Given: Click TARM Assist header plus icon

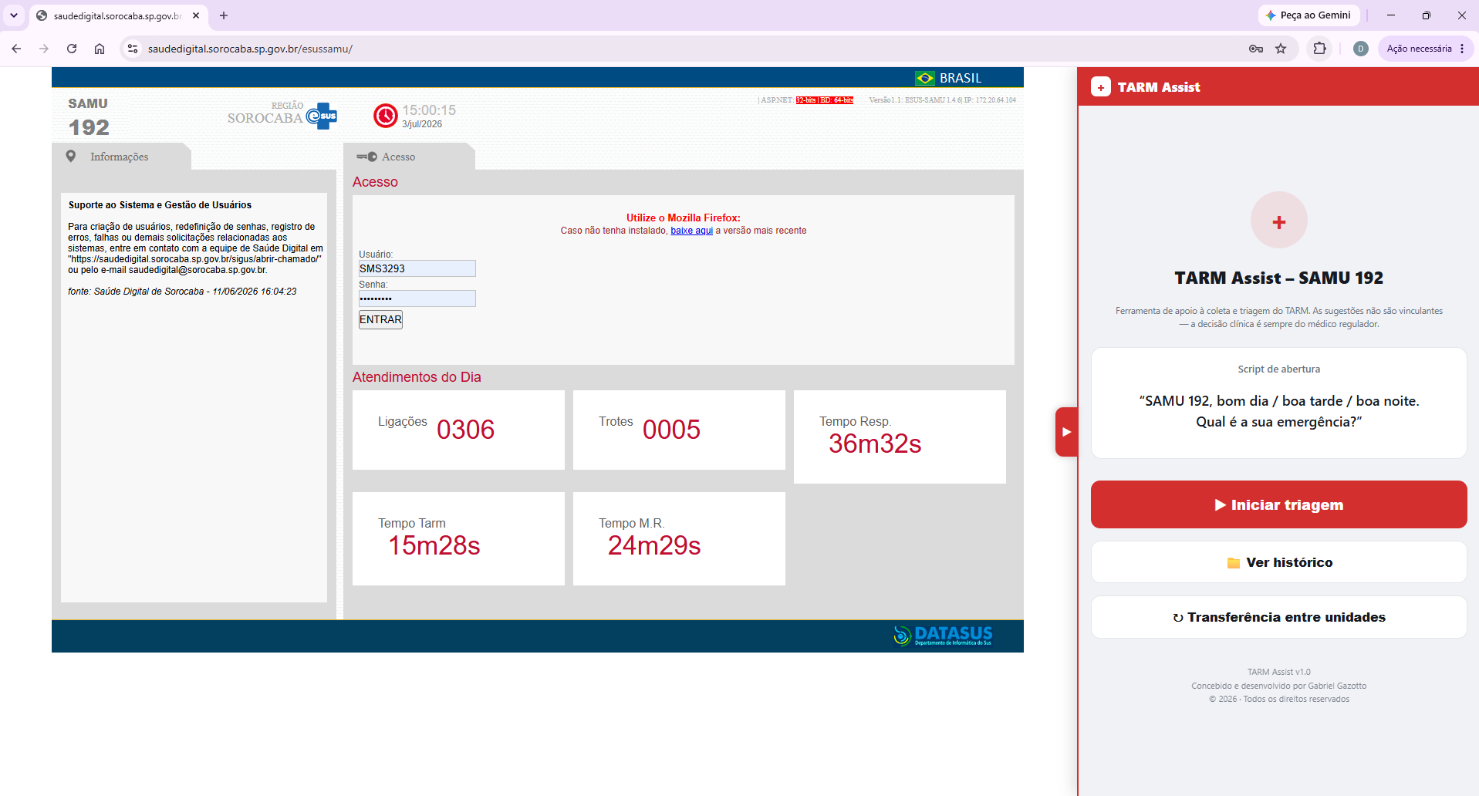Looking at the screenshot, I should point(1101,87).
